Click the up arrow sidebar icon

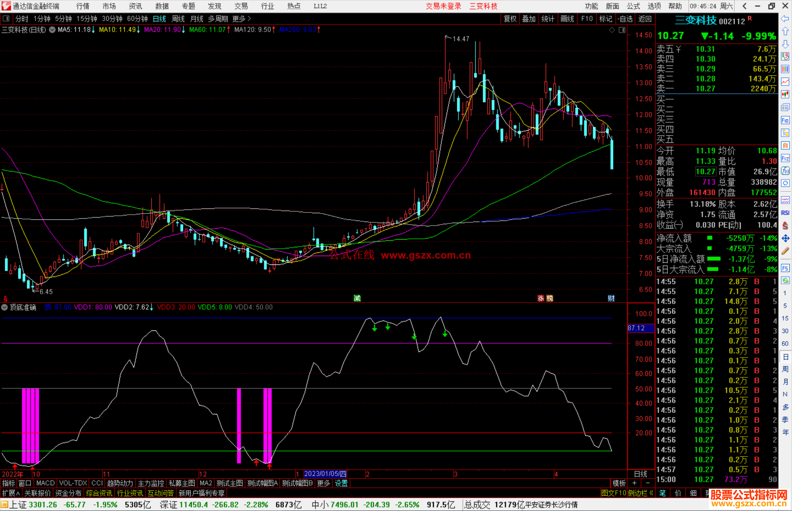(785, 32)
